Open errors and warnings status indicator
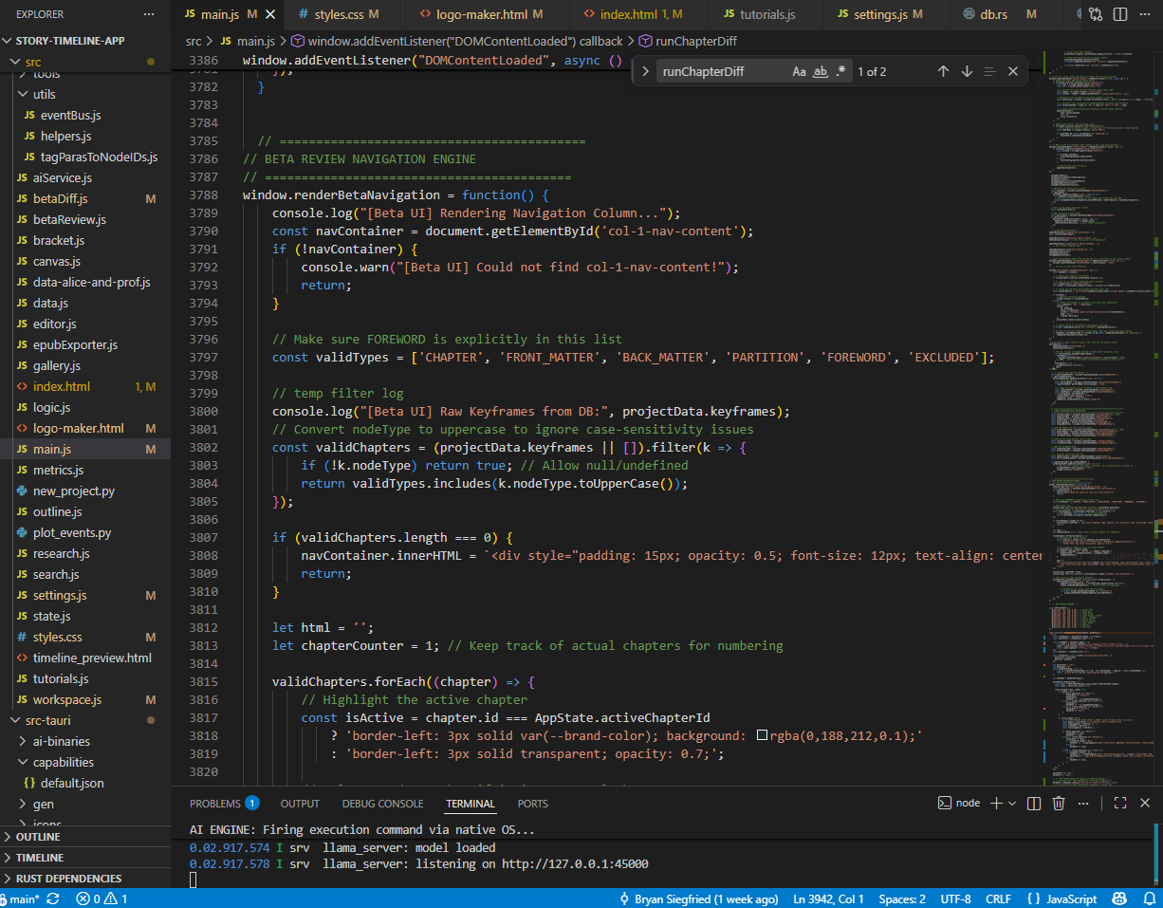 point(102,899)
